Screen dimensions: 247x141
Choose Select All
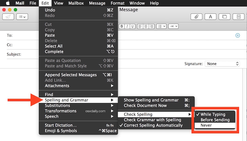tap(78, 46)
